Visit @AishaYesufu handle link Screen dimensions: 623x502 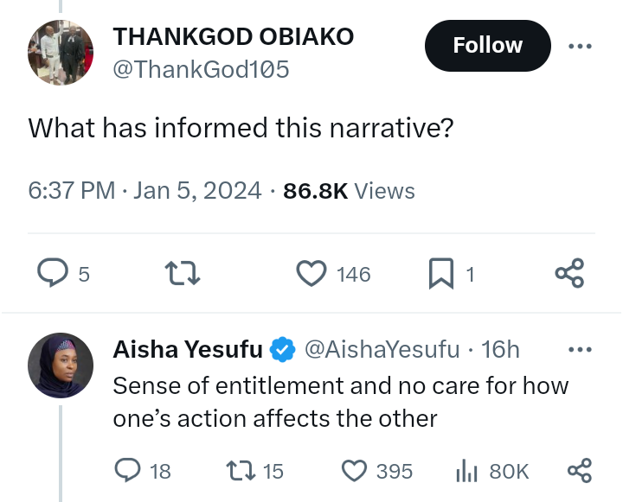click(x=383, y=349)
